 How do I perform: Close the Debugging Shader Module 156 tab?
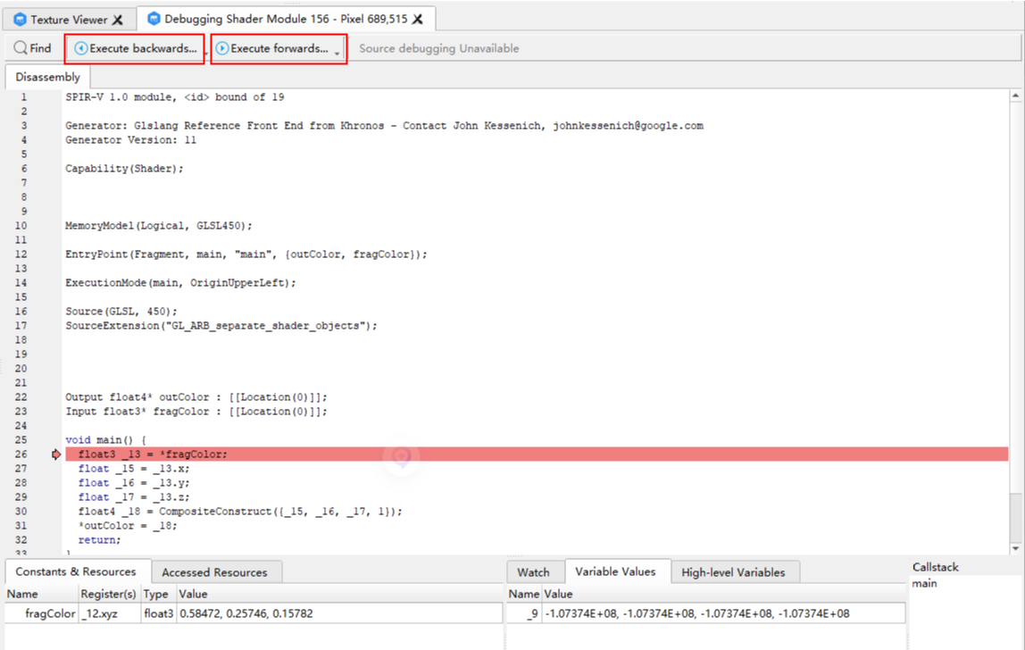point(417,20)
